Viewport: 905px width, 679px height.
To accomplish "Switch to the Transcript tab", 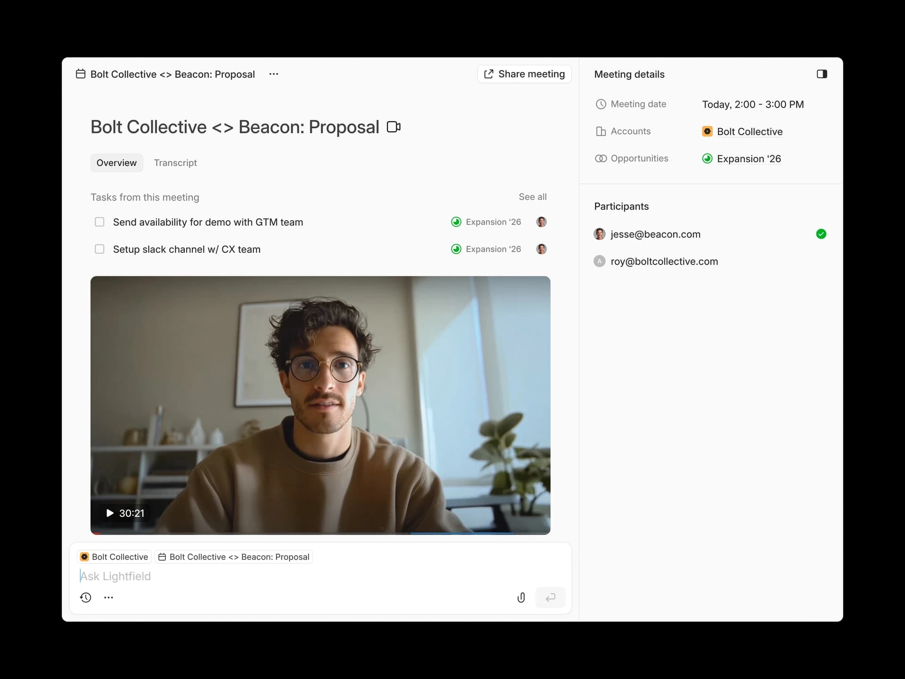I will coord(175,163).
